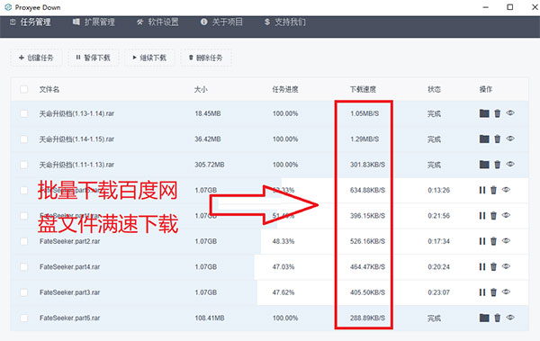Delete the 天命升级档(1.13-1.14).rar task via trash icon
540x341 pixels.
coord(498,113)
